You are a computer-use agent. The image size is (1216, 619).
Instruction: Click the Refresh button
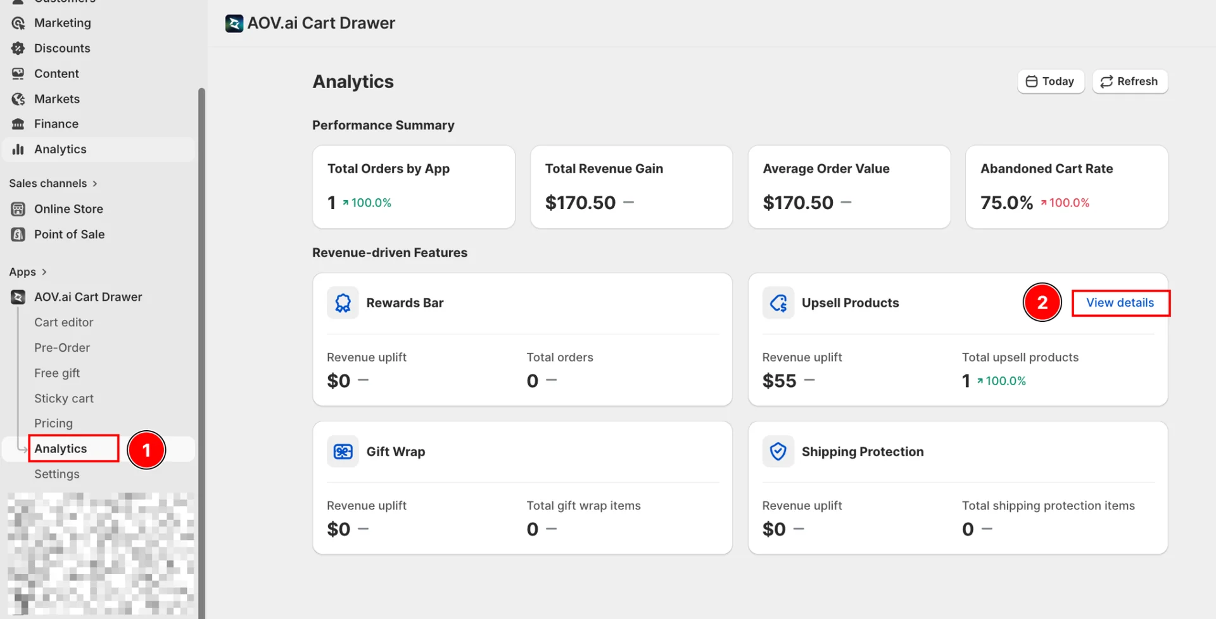coord(1130,82)
